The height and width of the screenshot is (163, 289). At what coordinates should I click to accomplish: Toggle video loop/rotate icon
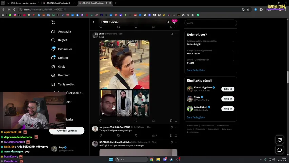point(141,114)
